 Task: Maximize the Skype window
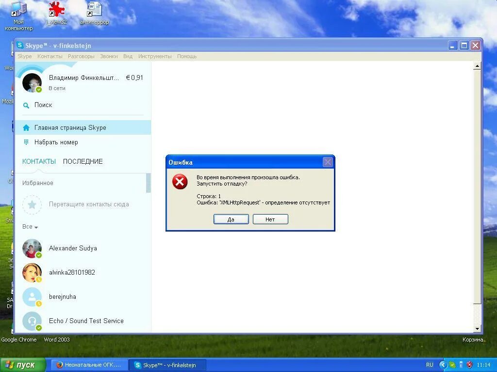pos(464,46)
